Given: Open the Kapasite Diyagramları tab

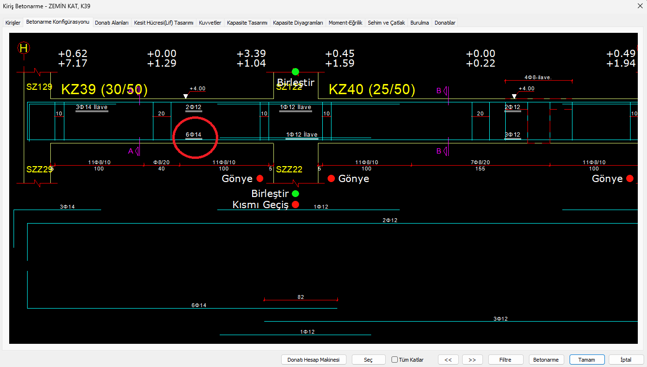Looking at the screenshot, I should coord(298,23).
